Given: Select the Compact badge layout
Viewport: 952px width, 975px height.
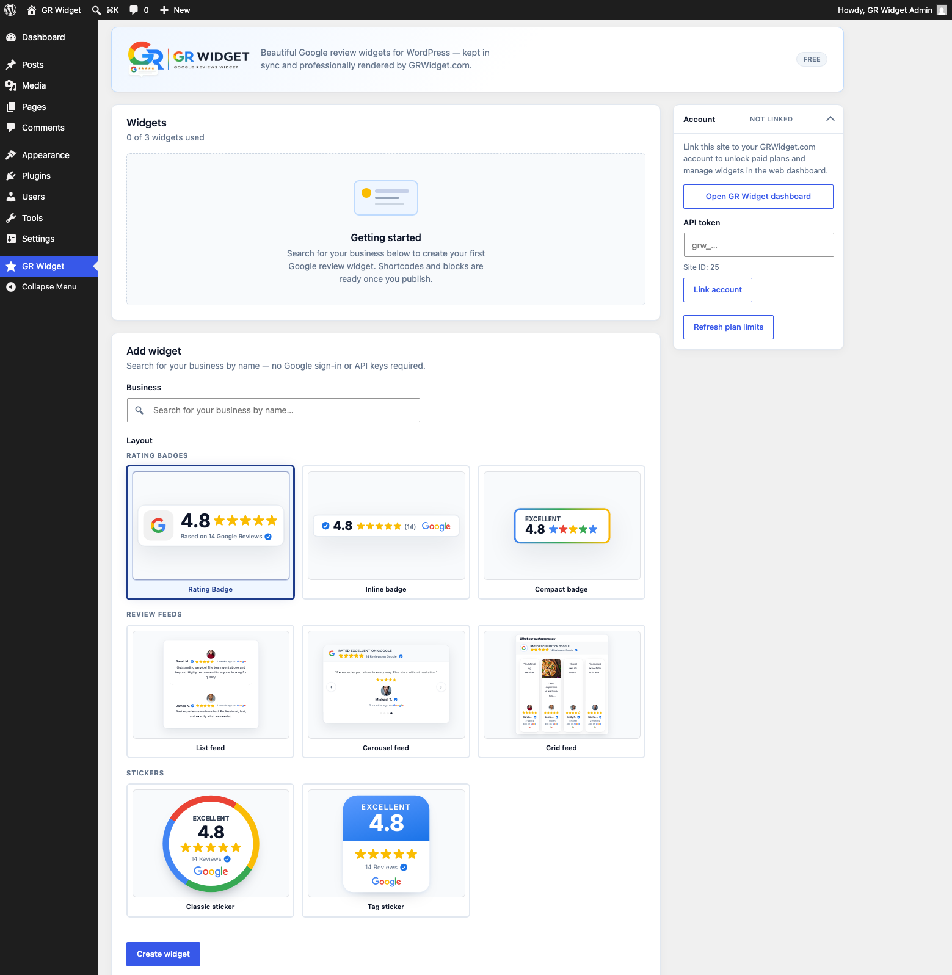Looking at the screenshot, I should pyautogui.click(x=561, y=532).
